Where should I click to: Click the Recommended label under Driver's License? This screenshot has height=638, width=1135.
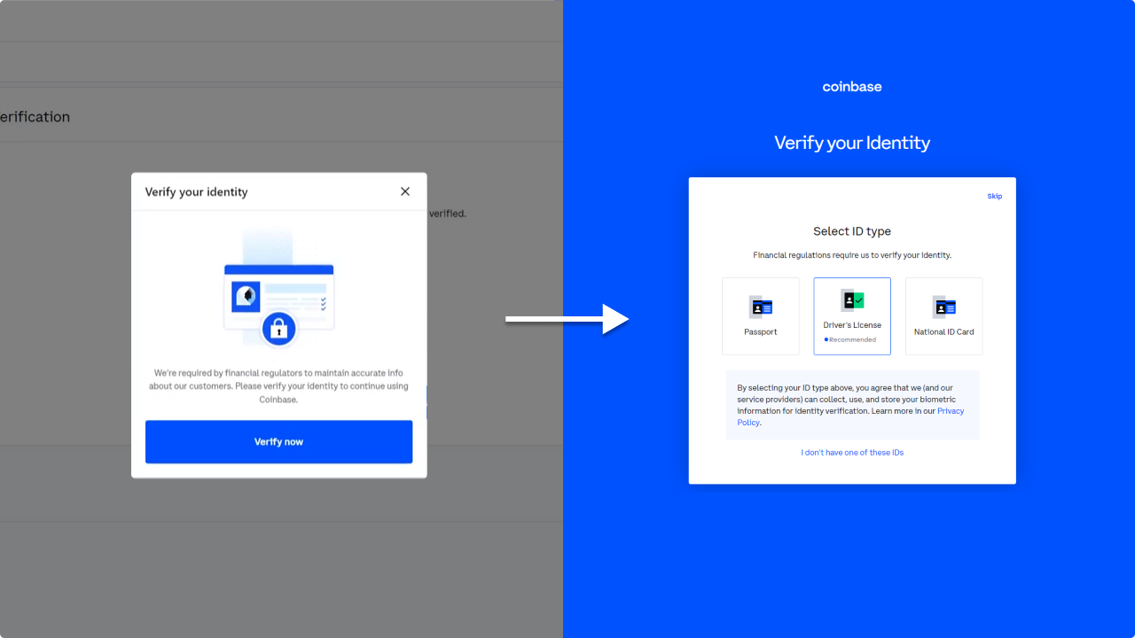point(850,339)
